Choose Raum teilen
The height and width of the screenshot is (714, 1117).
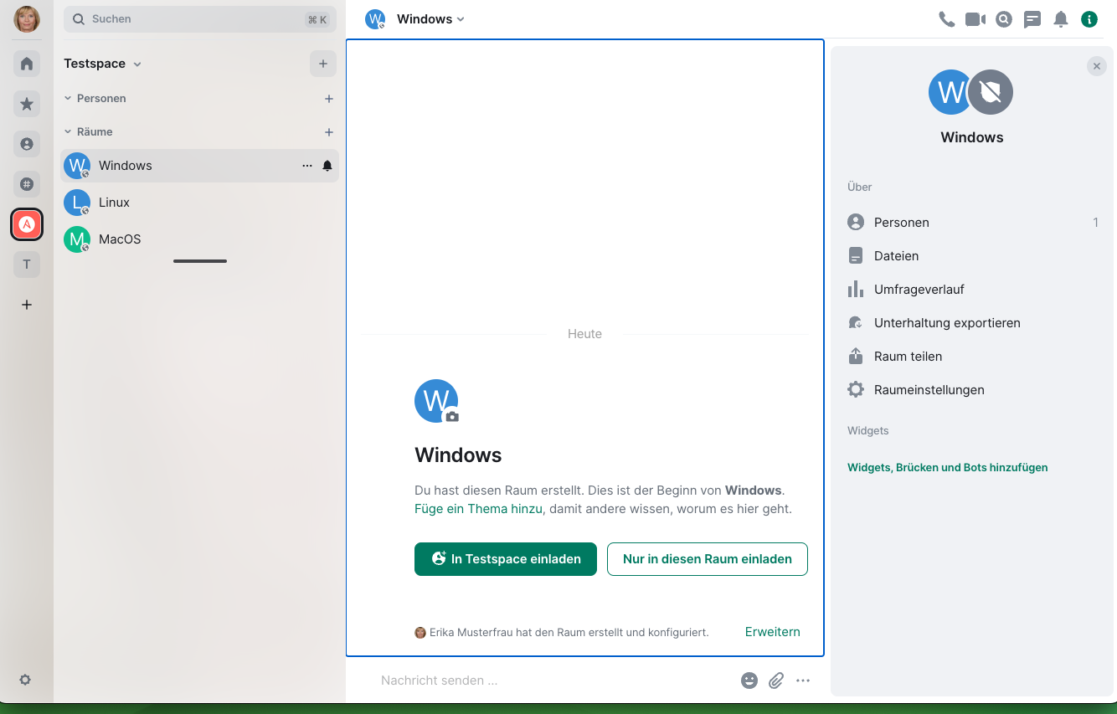pos(972,357)
